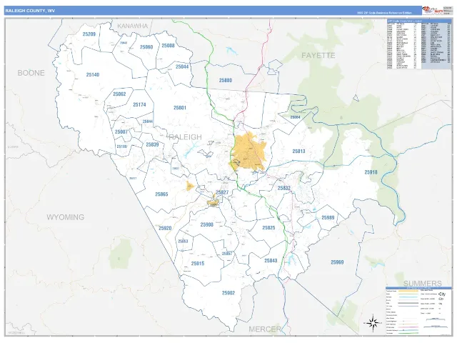Select the MERCER county label
The height and width of the screenshot is (343, 457).
265,329
